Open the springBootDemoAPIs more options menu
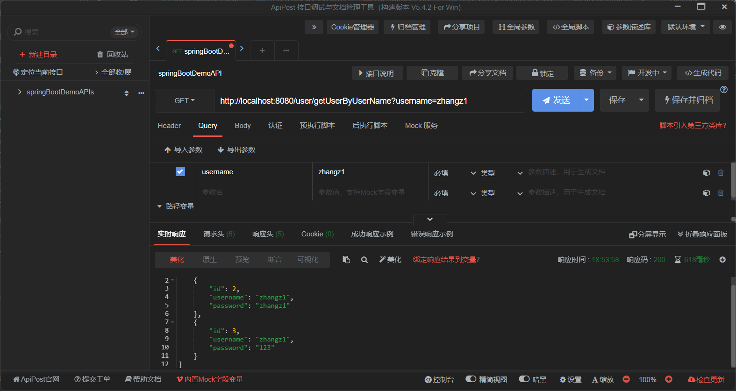 141,93
